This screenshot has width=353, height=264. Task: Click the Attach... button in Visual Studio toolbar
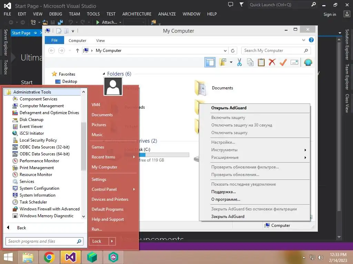[x=107, y=22]
